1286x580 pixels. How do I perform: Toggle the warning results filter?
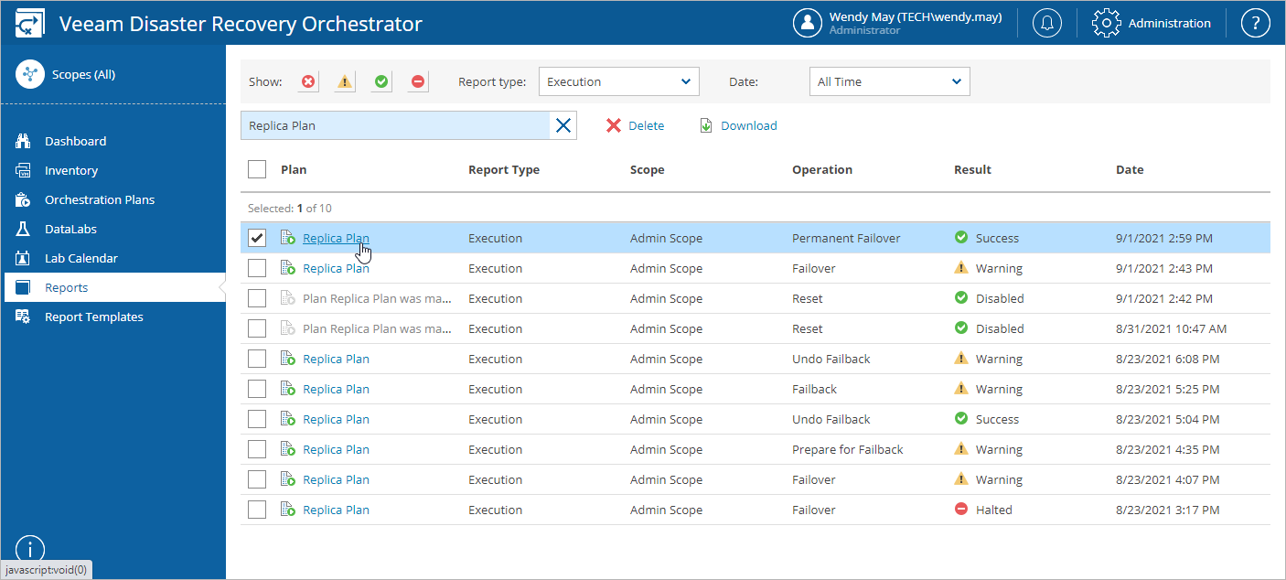[x=345, y=81]
